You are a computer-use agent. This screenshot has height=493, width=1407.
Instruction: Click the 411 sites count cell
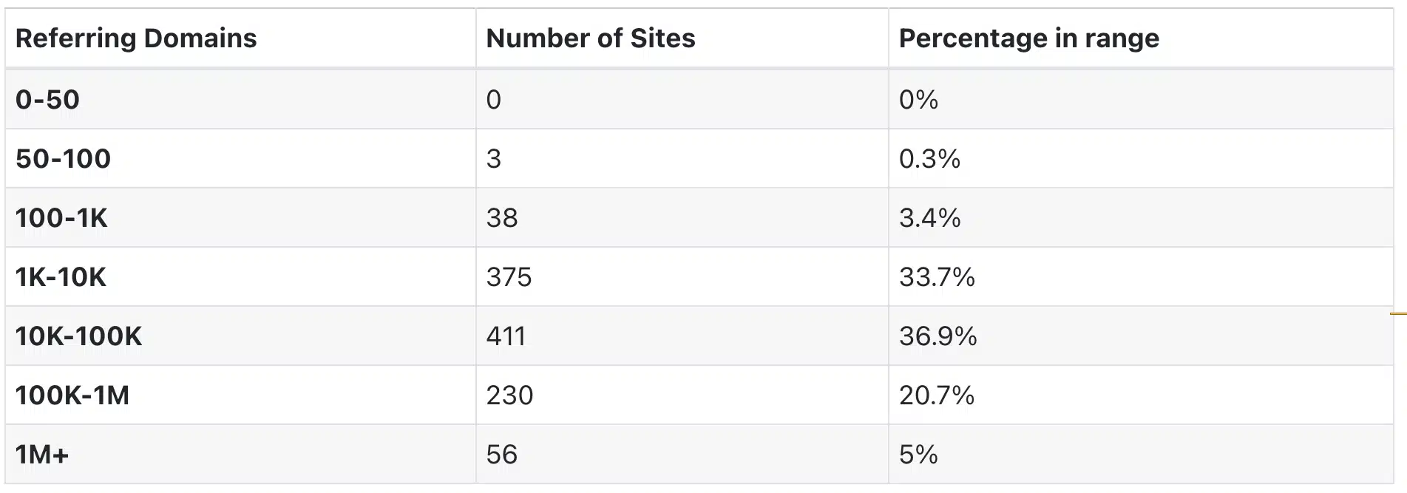[506, 336]
